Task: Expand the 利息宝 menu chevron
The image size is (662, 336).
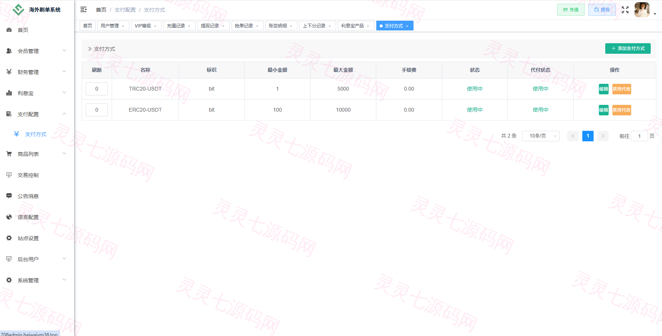Action: tap(64, 92)
